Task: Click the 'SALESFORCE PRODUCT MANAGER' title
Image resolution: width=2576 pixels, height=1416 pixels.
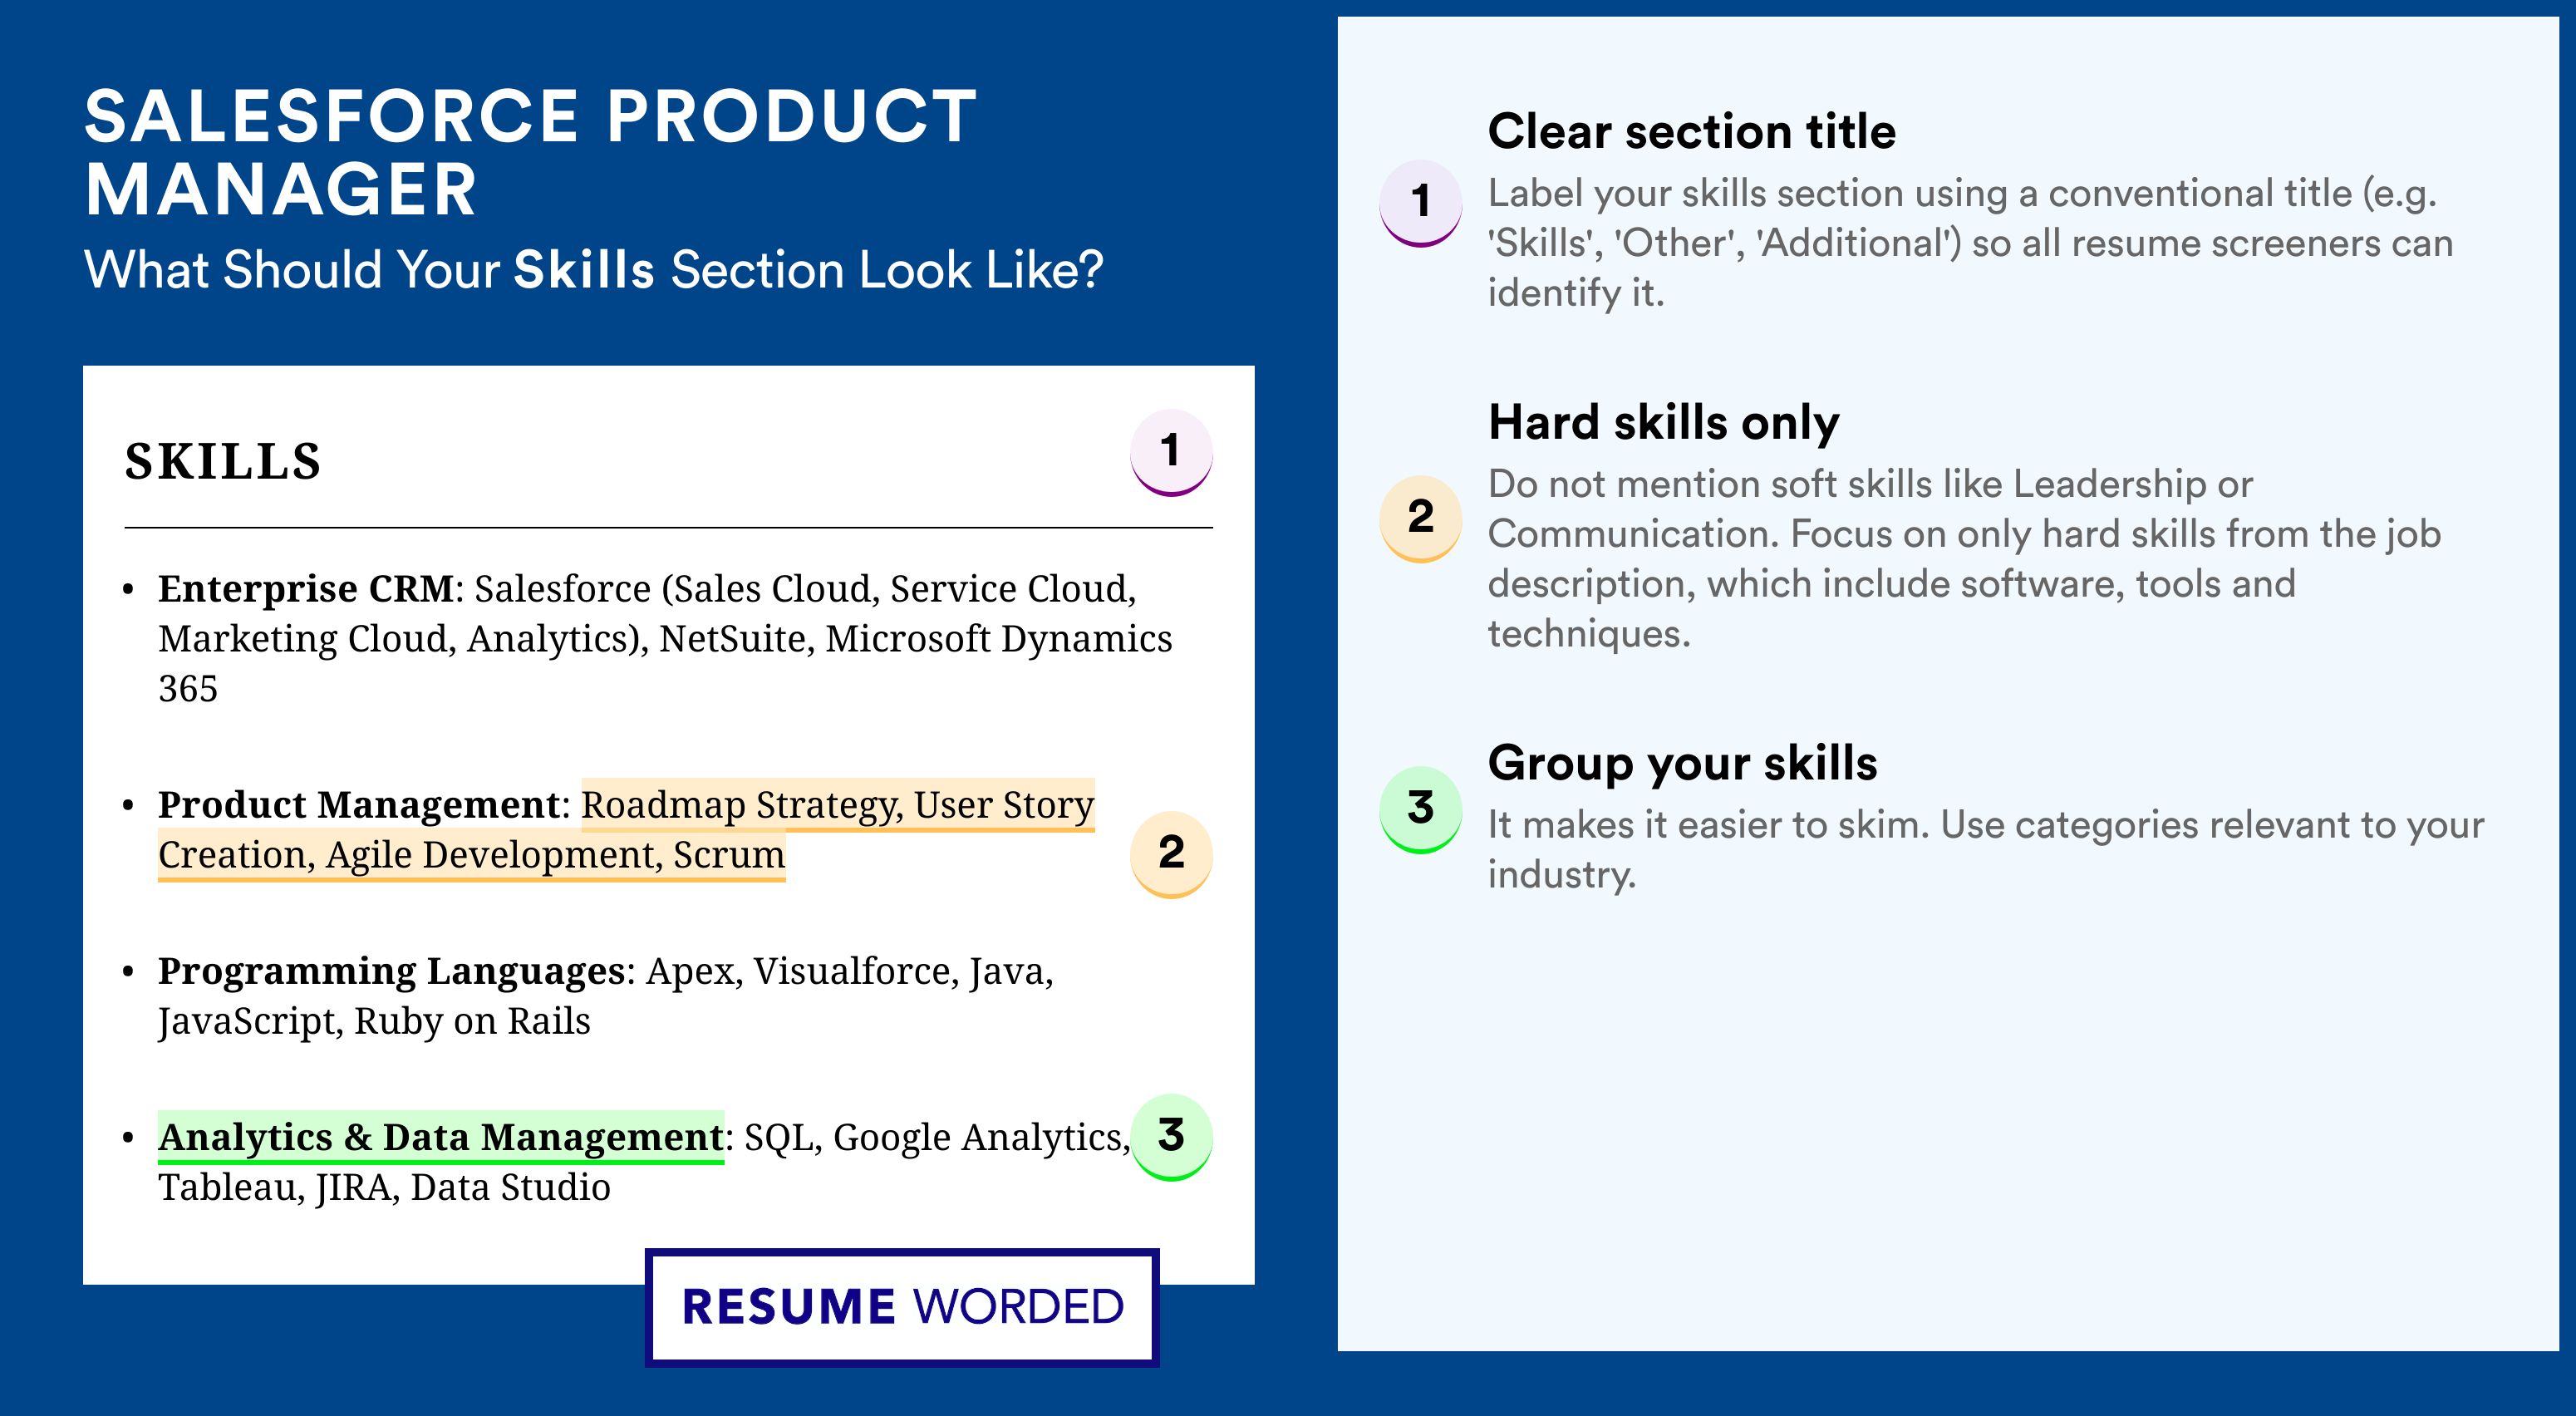Action: pyautogui.click(x=530, y=152)
